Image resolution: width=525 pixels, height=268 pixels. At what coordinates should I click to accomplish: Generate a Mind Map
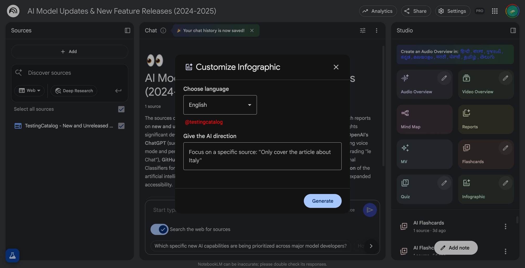[x=424, y=119]
